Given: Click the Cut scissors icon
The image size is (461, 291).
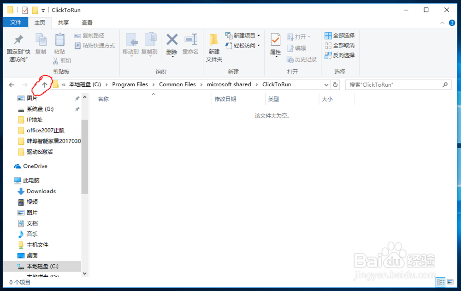Looking at the screenshot, I should [55, 61].
